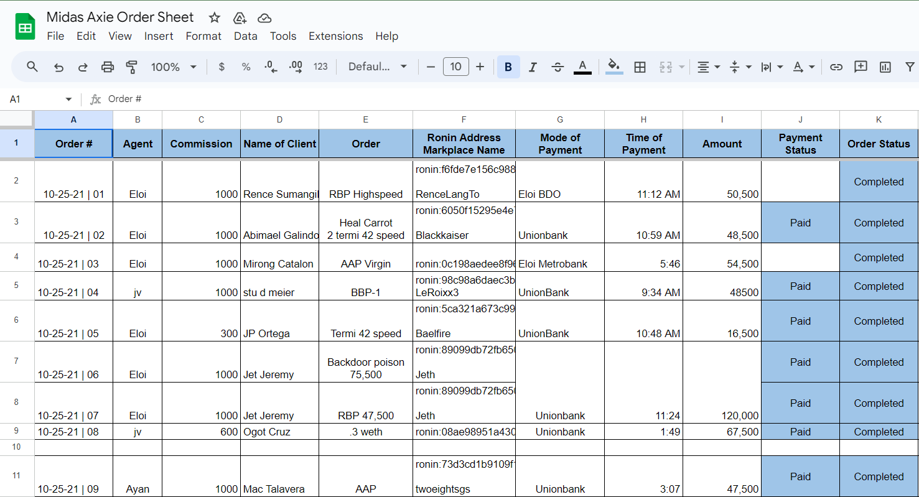The width and height of the screenshot is (919, 497).
Task: Open the zoom level dropdown
Action: (x=174, y=67)
